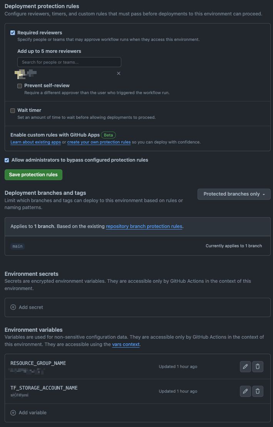The height and width of the screenshot is (427, 273).
Task: Uncheck the Required reviewers checkbox
Action: point(13,33)
